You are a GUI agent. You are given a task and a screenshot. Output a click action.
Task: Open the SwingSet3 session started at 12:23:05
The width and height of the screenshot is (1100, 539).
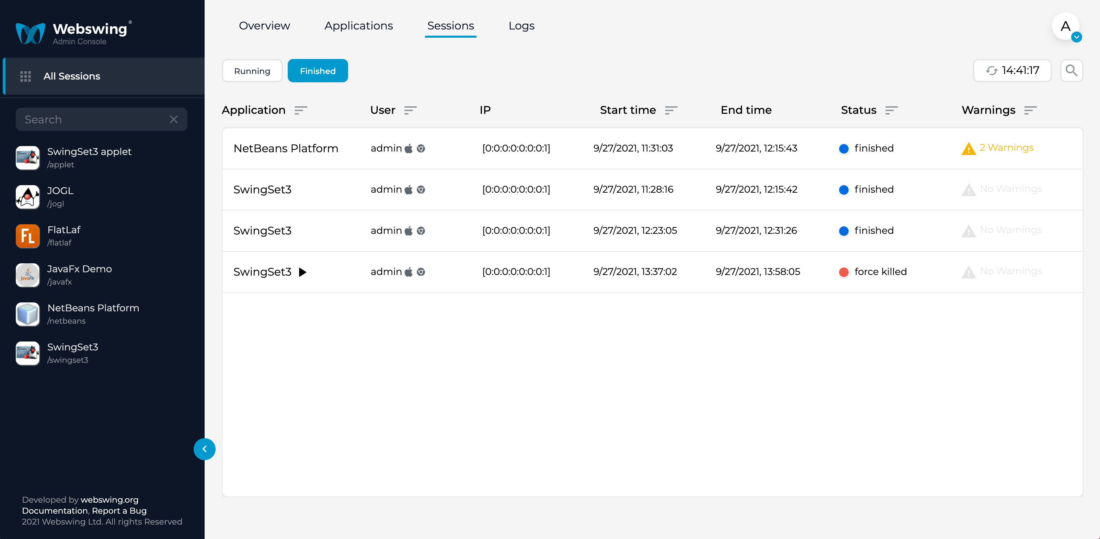click(x=653, y=231)
